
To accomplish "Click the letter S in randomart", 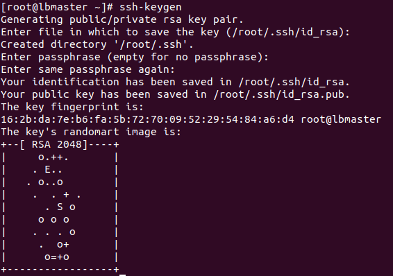I will tap(60, 207).
